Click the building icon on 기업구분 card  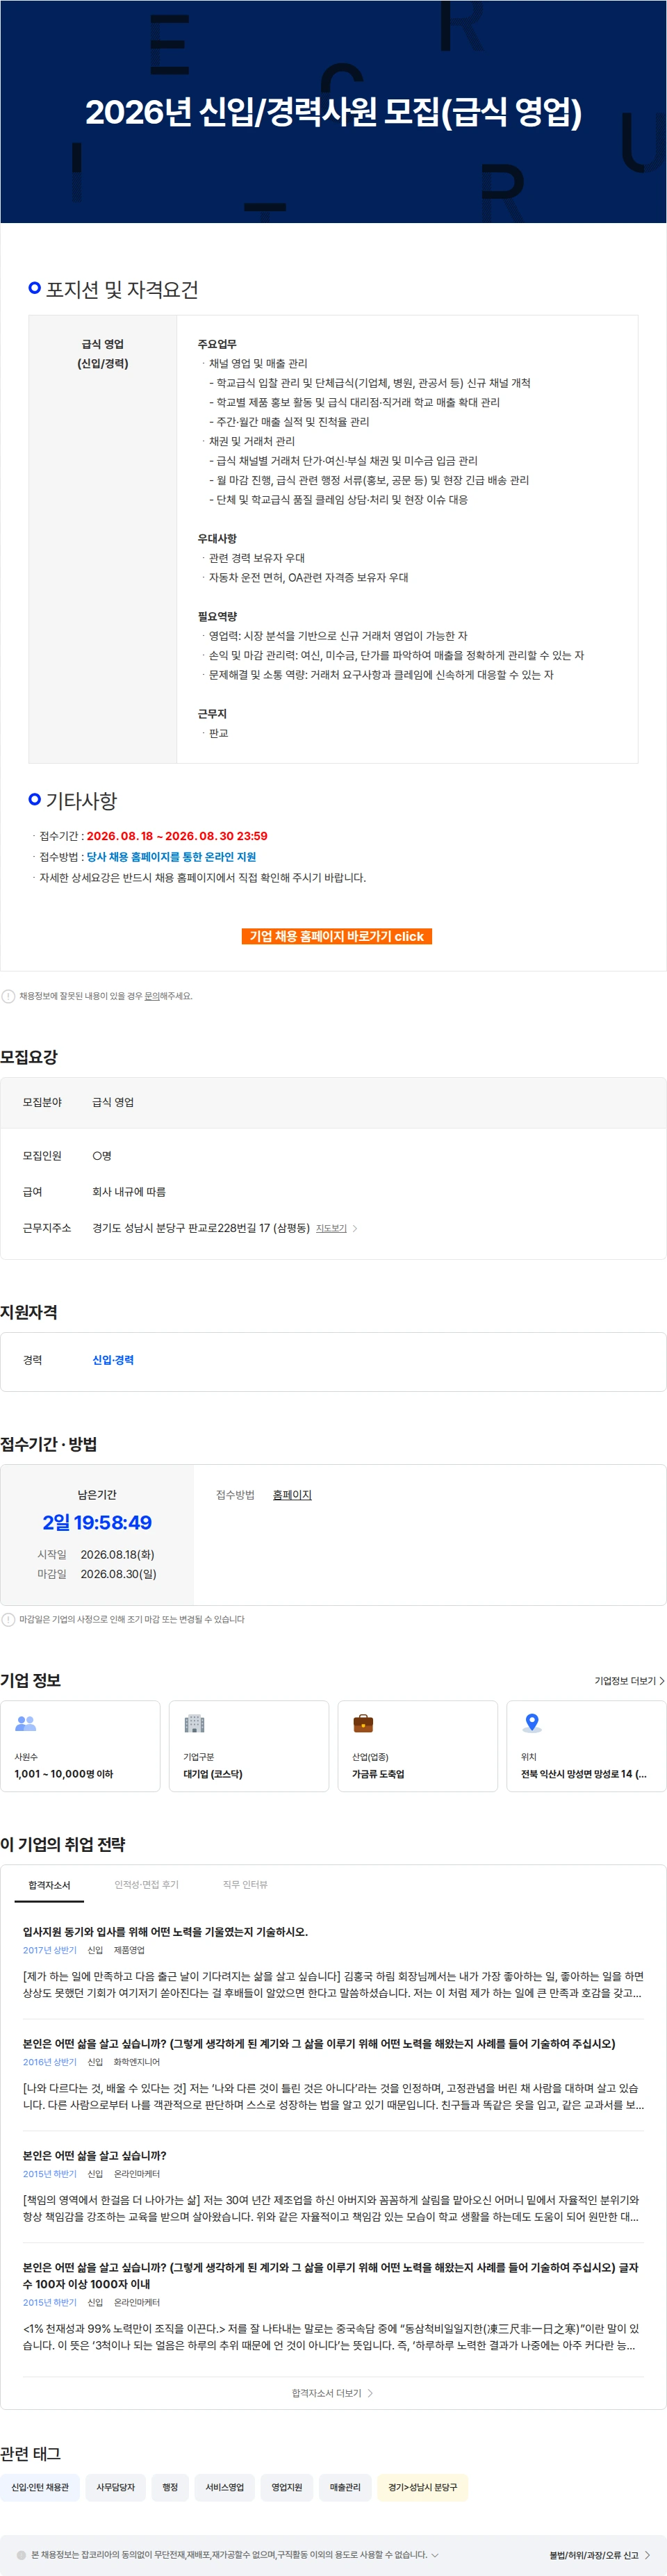pyautogui.click(x=194, y=1723)
